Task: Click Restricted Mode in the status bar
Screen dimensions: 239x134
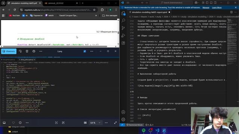Action: point(134,125)
